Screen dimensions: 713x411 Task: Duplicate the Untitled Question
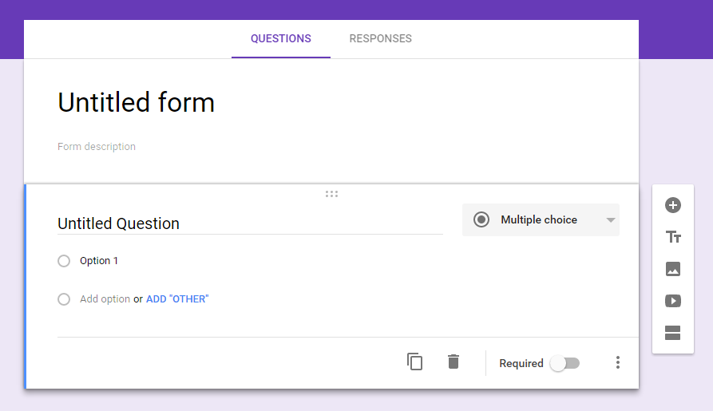pyautogui.click(x=414, y=362)
